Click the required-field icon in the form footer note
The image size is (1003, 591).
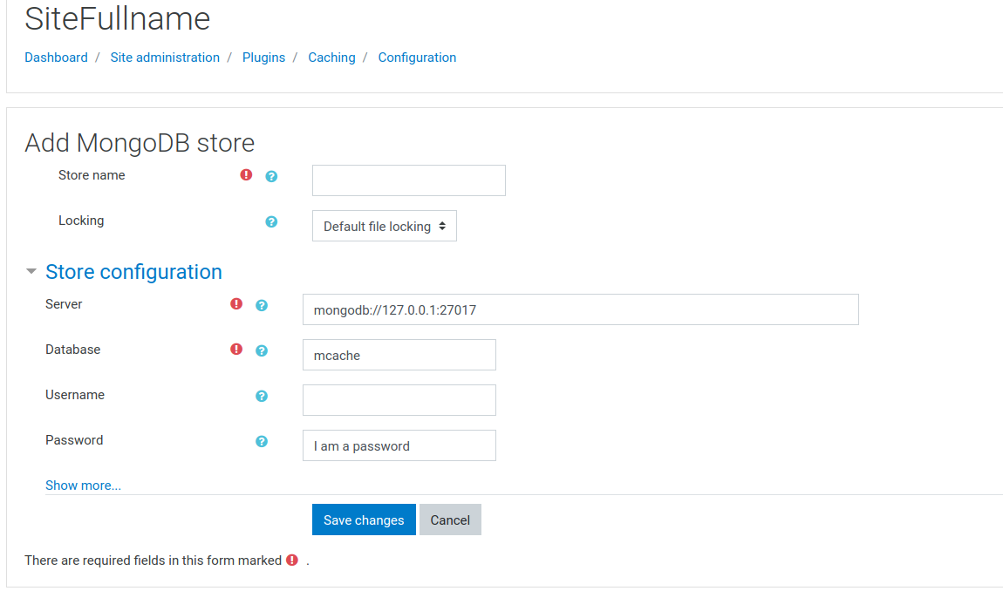click(292, 560)
